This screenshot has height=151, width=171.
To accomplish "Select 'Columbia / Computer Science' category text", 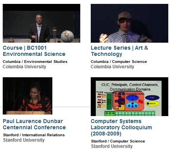I will click(119, 62).
